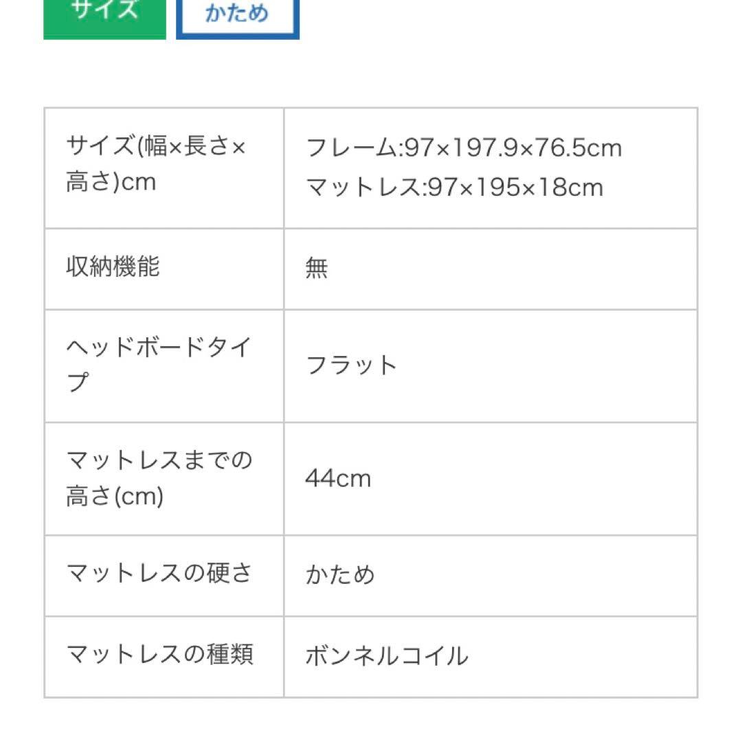The image size is (742, 742).
Task: Click the マットレスまでの label line
Action: coord(159,459)
